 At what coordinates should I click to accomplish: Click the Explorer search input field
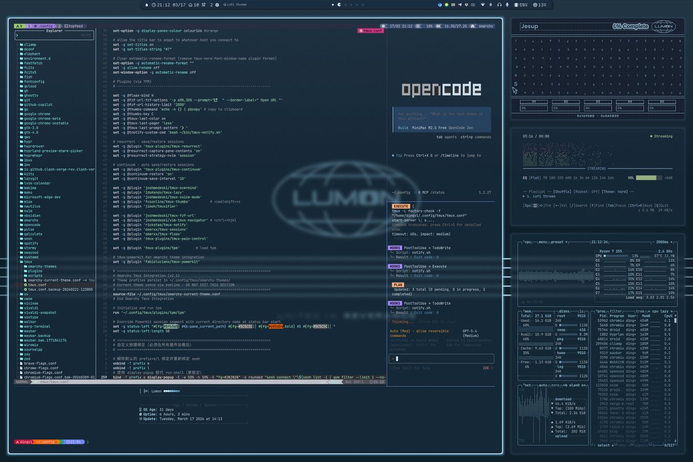54,35
